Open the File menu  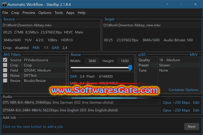point(5,13)
